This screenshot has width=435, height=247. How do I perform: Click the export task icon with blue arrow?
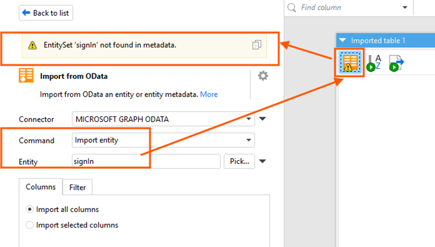396,63
